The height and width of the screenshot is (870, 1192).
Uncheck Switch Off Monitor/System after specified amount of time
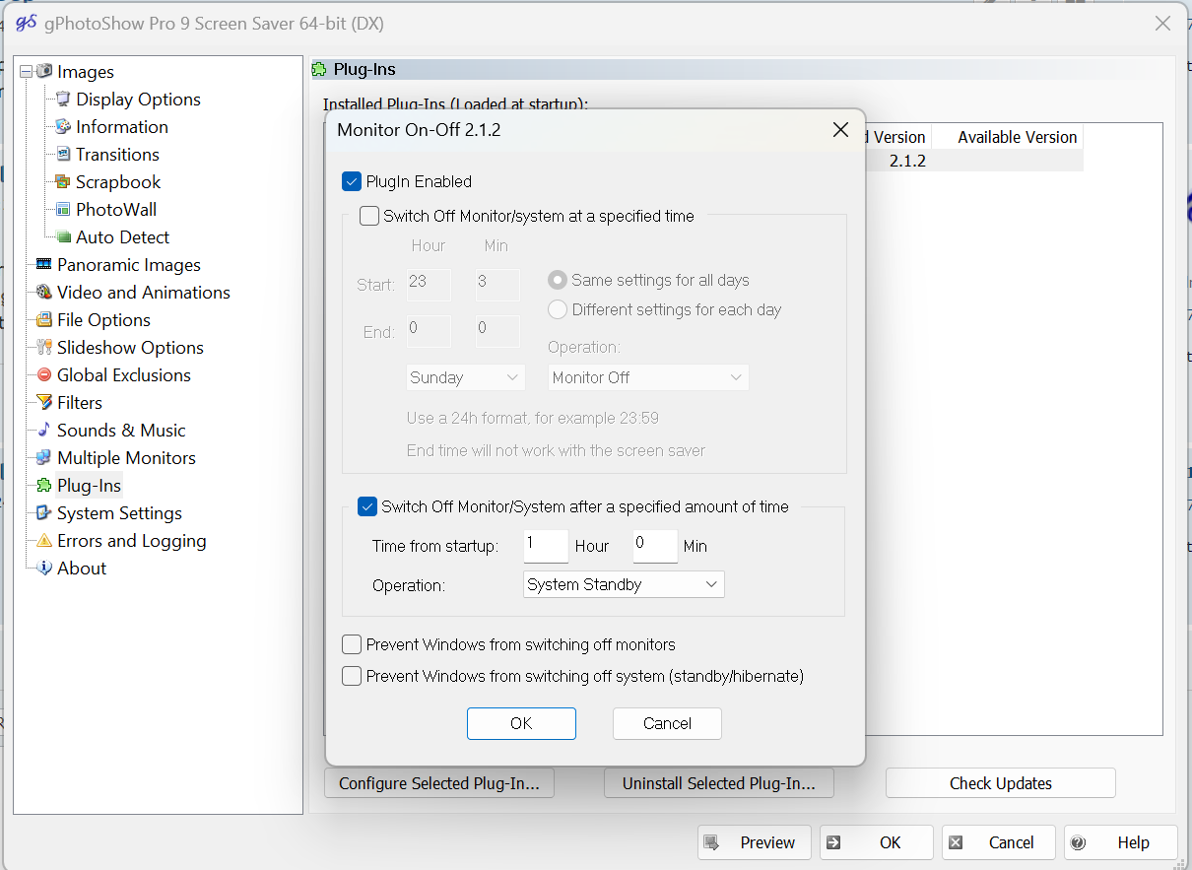click(x=367, y=506)
